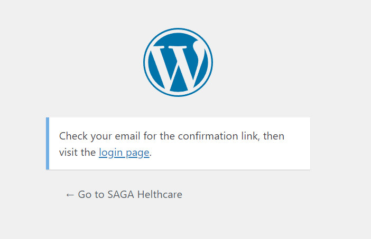Image resolution: width=371 pixels, height=239 pixels.
Task: Click the words "Go to" in the back link
Action: (x=91, y=195)
